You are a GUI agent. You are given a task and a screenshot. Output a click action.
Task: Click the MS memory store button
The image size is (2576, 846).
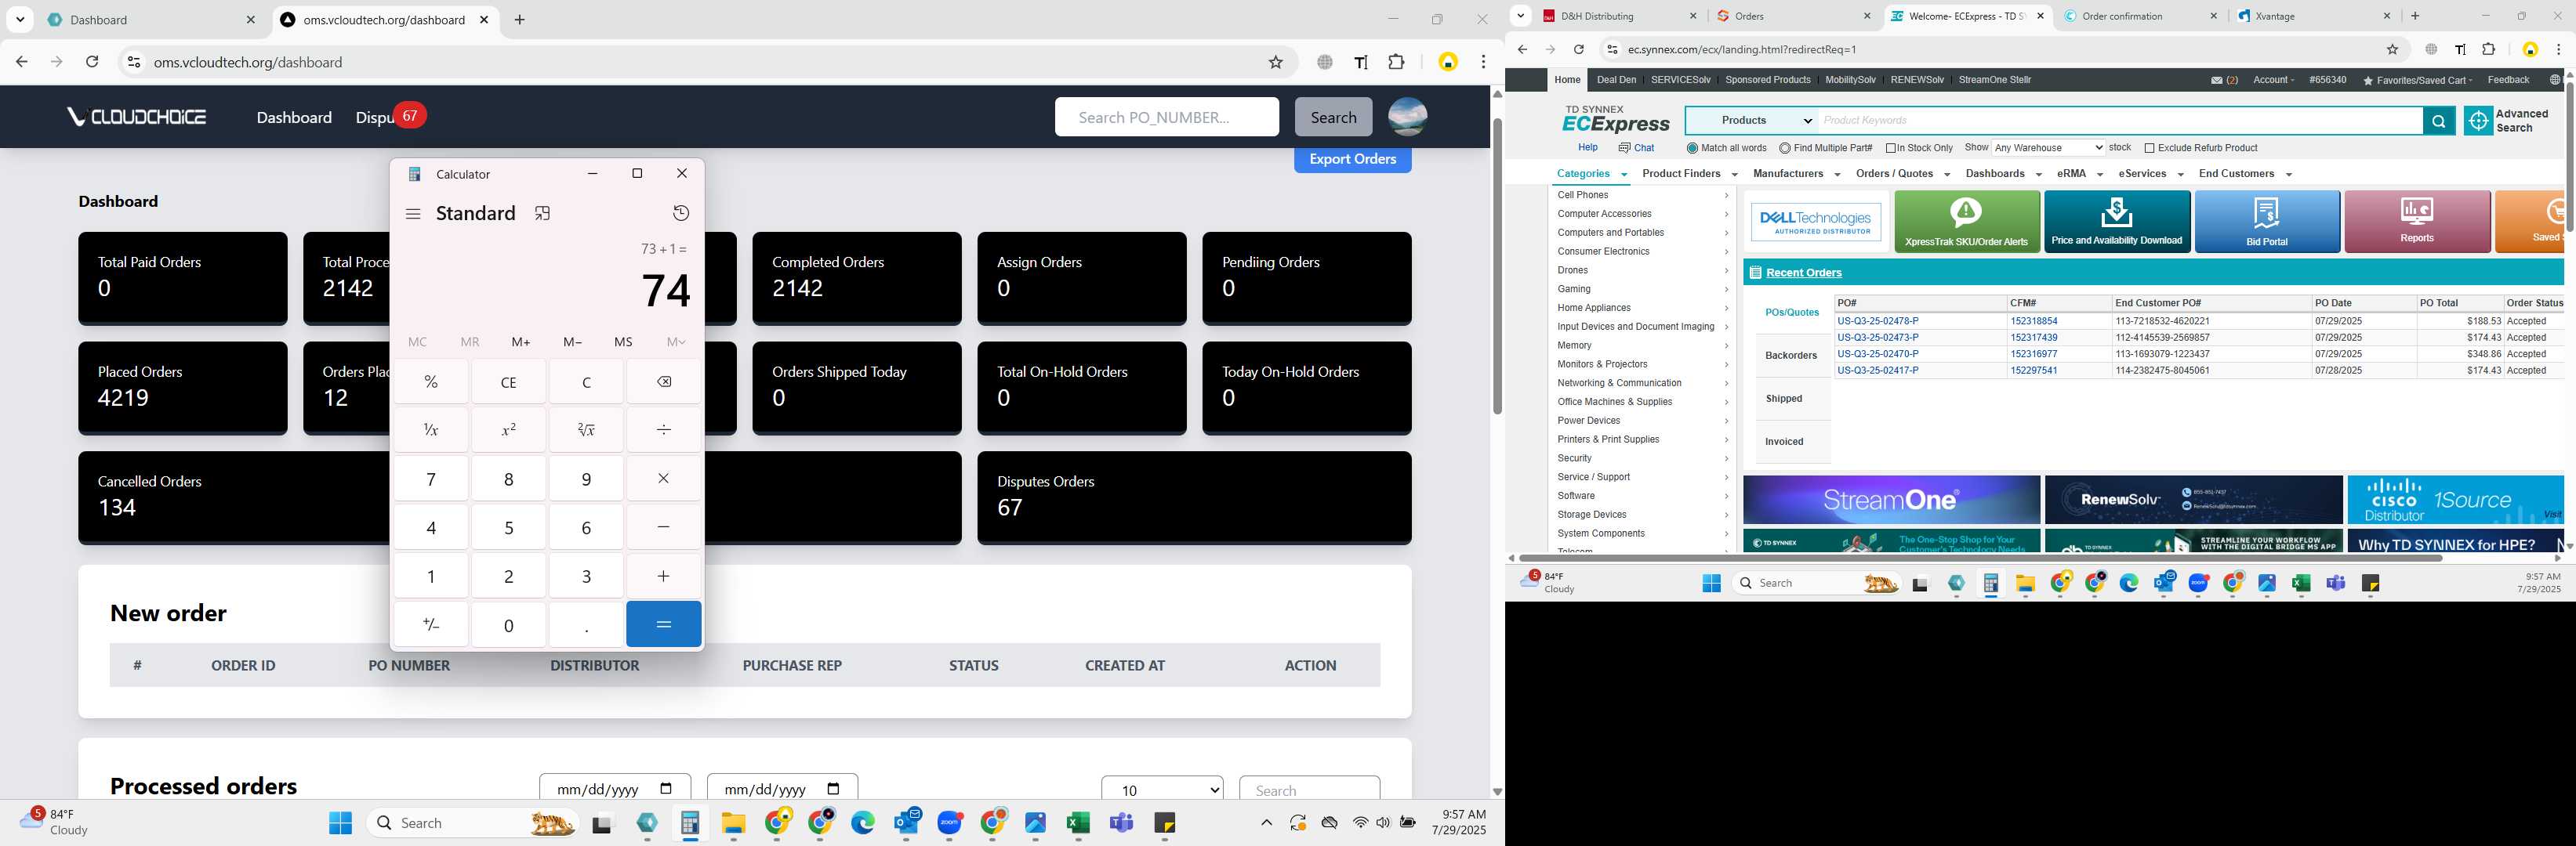point(623,342)
